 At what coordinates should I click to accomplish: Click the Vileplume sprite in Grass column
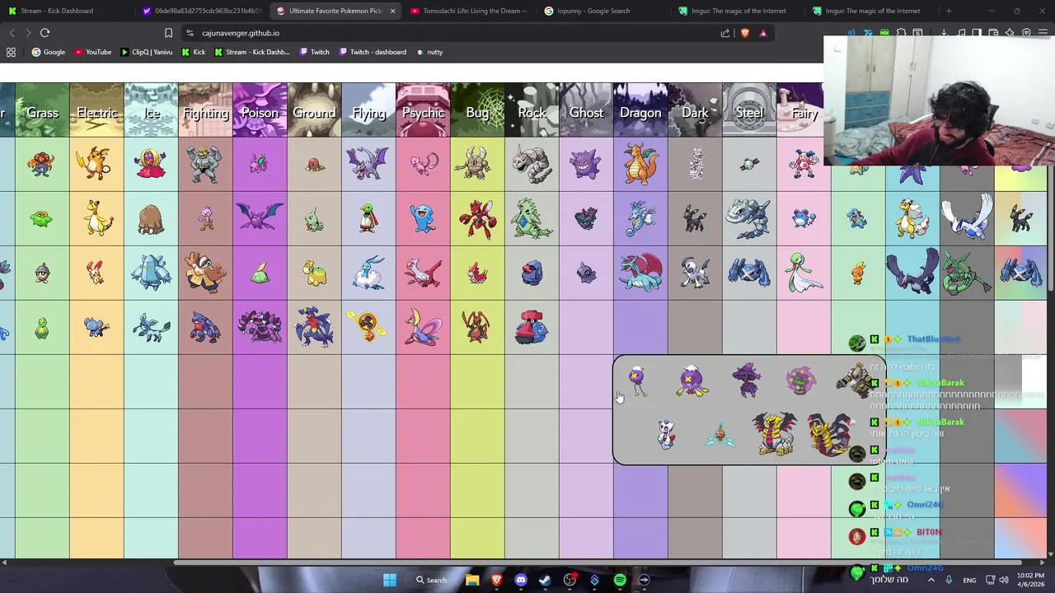point(42,164)
